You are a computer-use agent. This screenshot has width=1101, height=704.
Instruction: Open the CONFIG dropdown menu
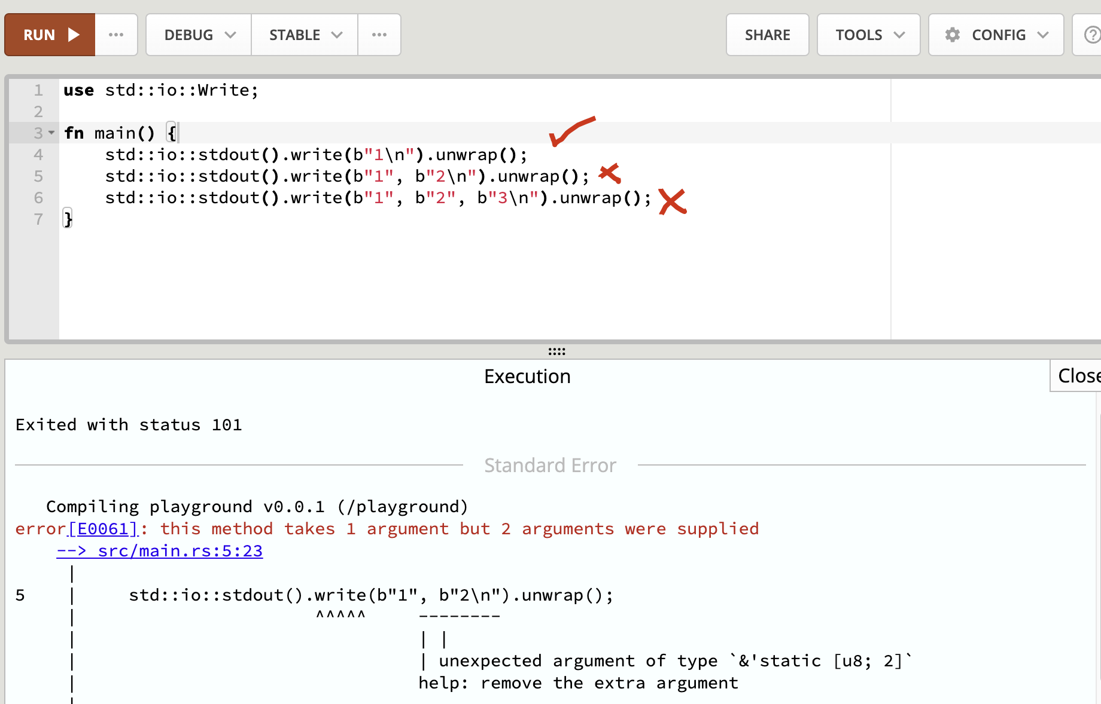pos(996,35)
